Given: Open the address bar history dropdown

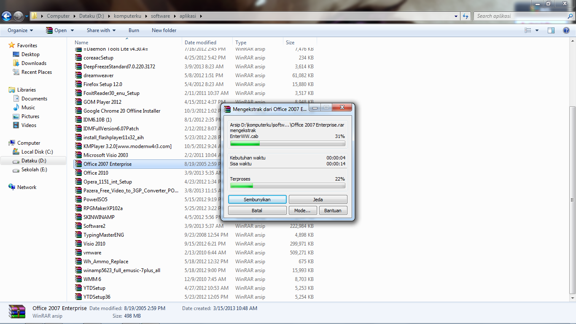Looking at the screenshot, I should [x=456, y=16].
